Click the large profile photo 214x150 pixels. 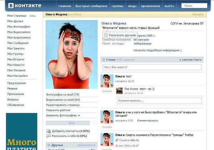click(72, 55)
